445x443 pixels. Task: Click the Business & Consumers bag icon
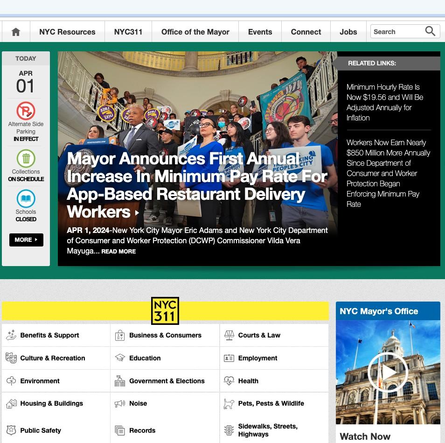pos(120,335)
